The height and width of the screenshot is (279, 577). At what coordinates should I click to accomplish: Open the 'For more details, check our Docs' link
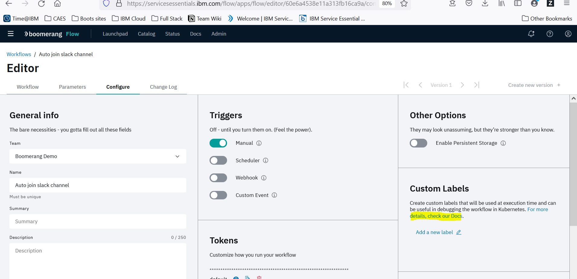tap(479, 213)
